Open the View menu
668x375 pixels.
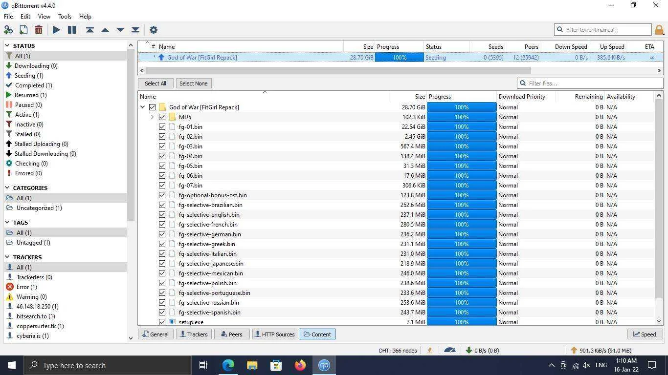coord(44,16)
